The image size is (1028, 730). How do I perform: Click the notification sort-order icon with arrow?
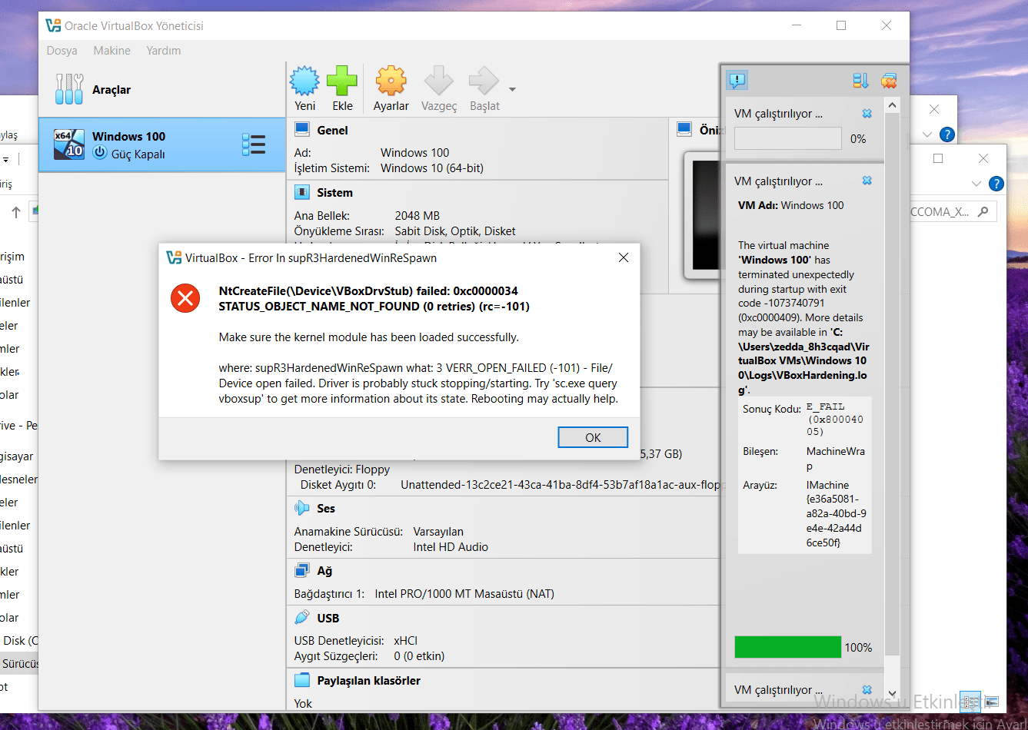click(860, 80)
